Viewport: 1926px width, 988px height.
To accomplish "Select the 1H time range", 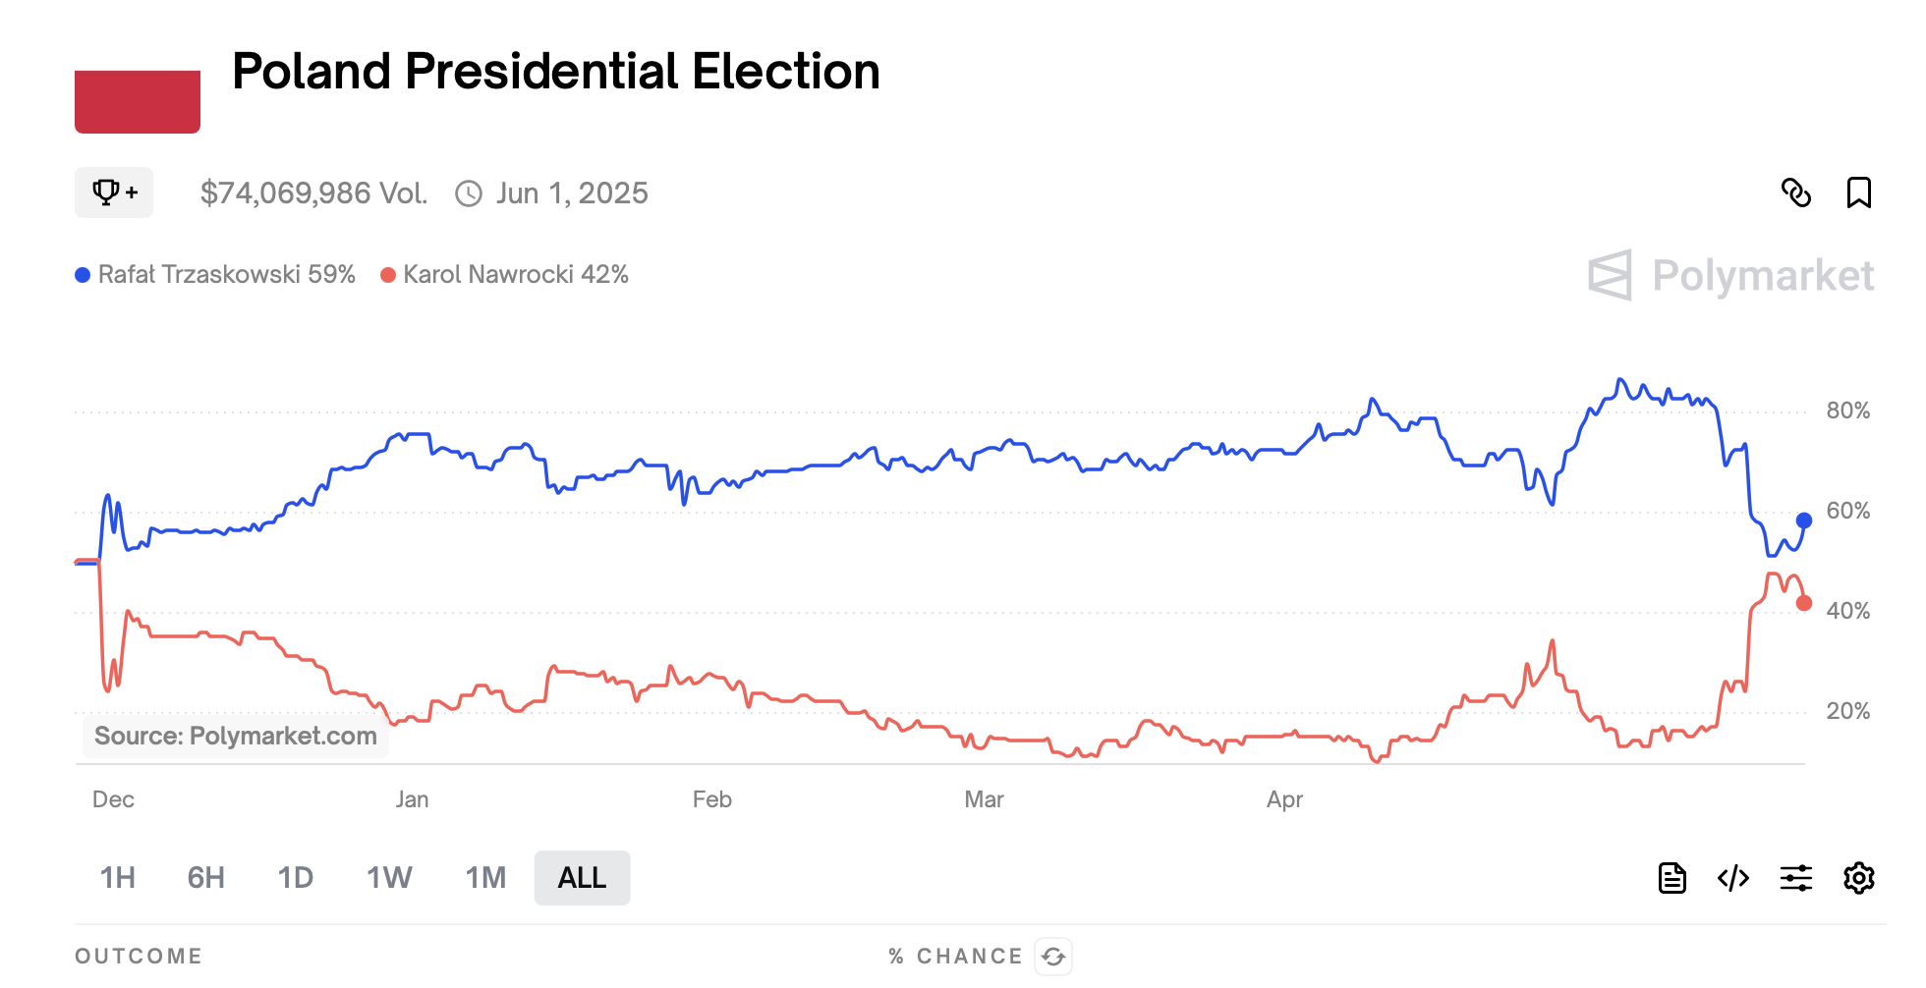I will [x=118, y=877].
